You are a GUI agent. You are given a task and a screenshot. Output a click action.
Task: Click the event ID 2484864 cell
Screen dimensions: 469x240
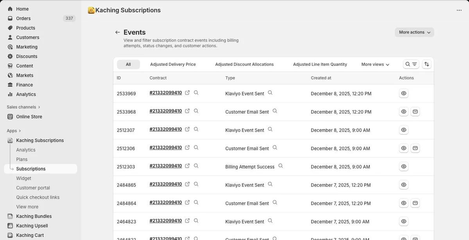point(126,203)
